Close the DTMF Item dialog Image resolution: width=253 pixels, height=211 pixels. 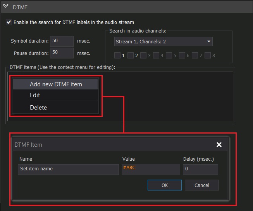point(219,144)
